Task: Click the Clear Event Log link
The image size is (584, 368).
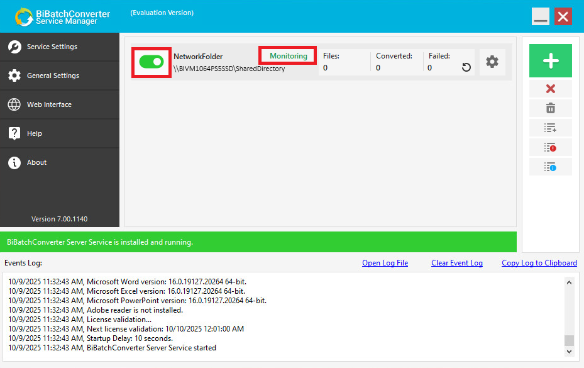Action: (x=456, y=263)
